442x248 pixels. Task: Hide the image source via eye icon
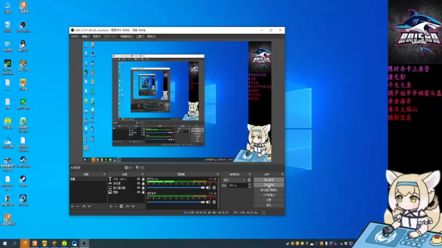[139, 192]
